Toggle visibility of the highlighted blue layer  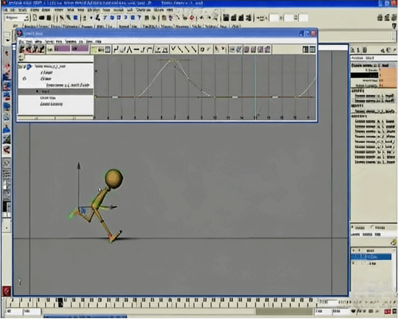click(x=354, y=256)
